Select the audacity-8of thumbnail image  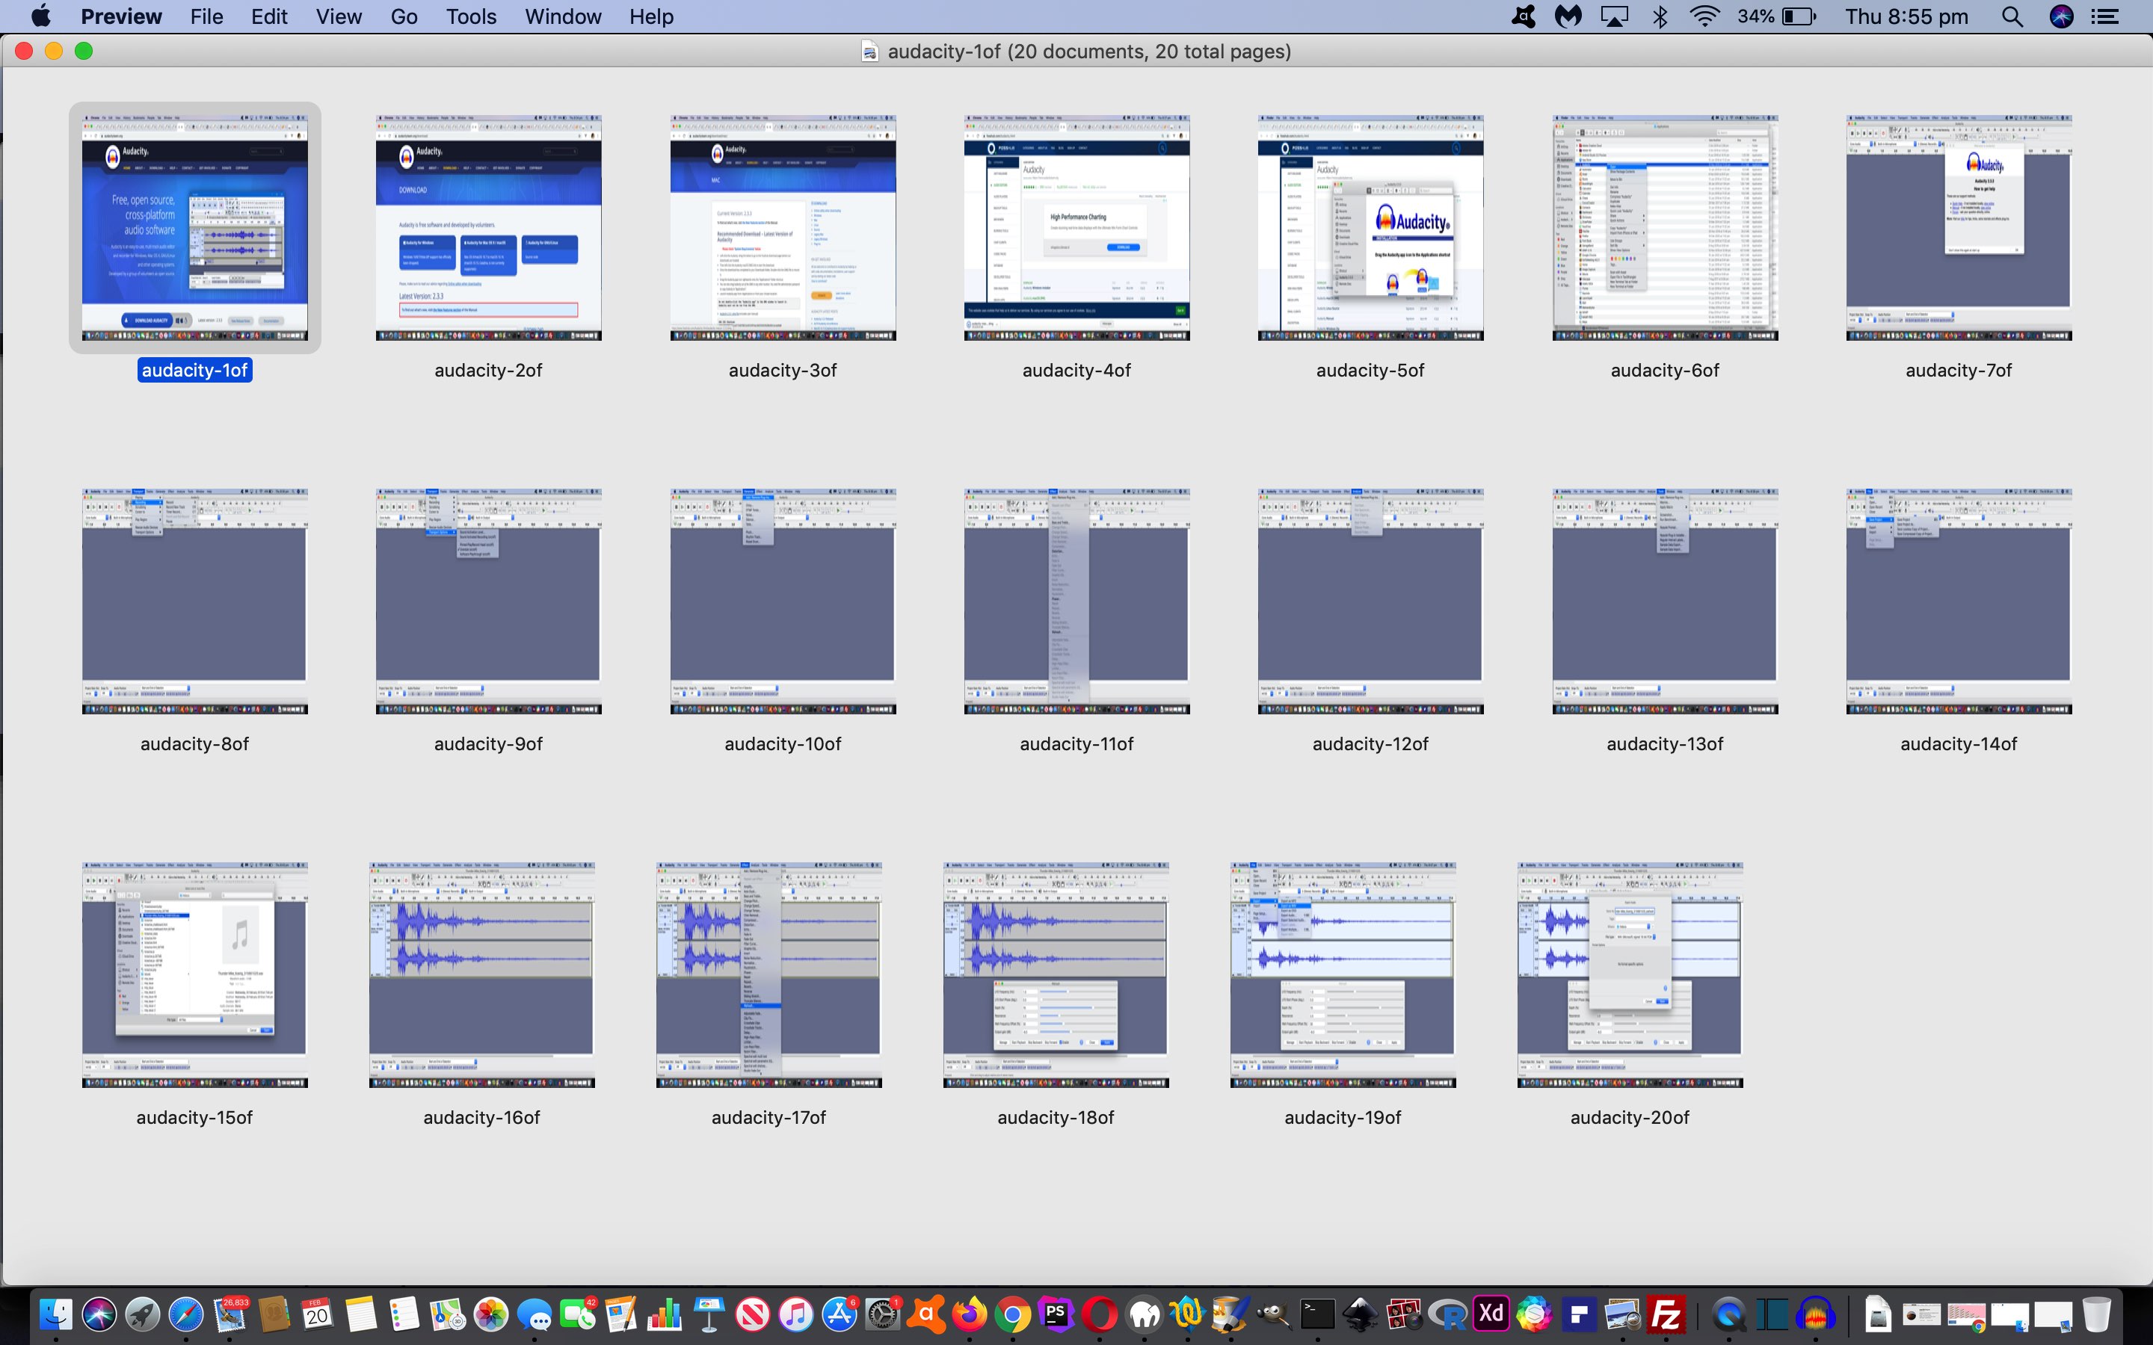tap(195, 602)
